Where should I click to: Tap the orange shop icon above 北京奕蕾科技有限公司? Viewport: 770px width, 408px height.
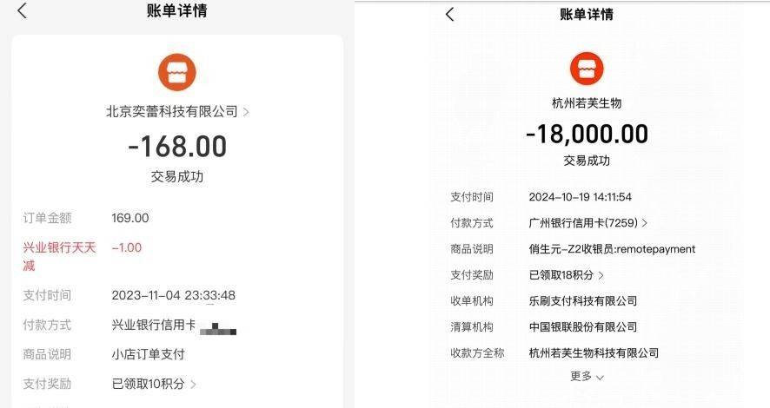(x=176, y=73)
